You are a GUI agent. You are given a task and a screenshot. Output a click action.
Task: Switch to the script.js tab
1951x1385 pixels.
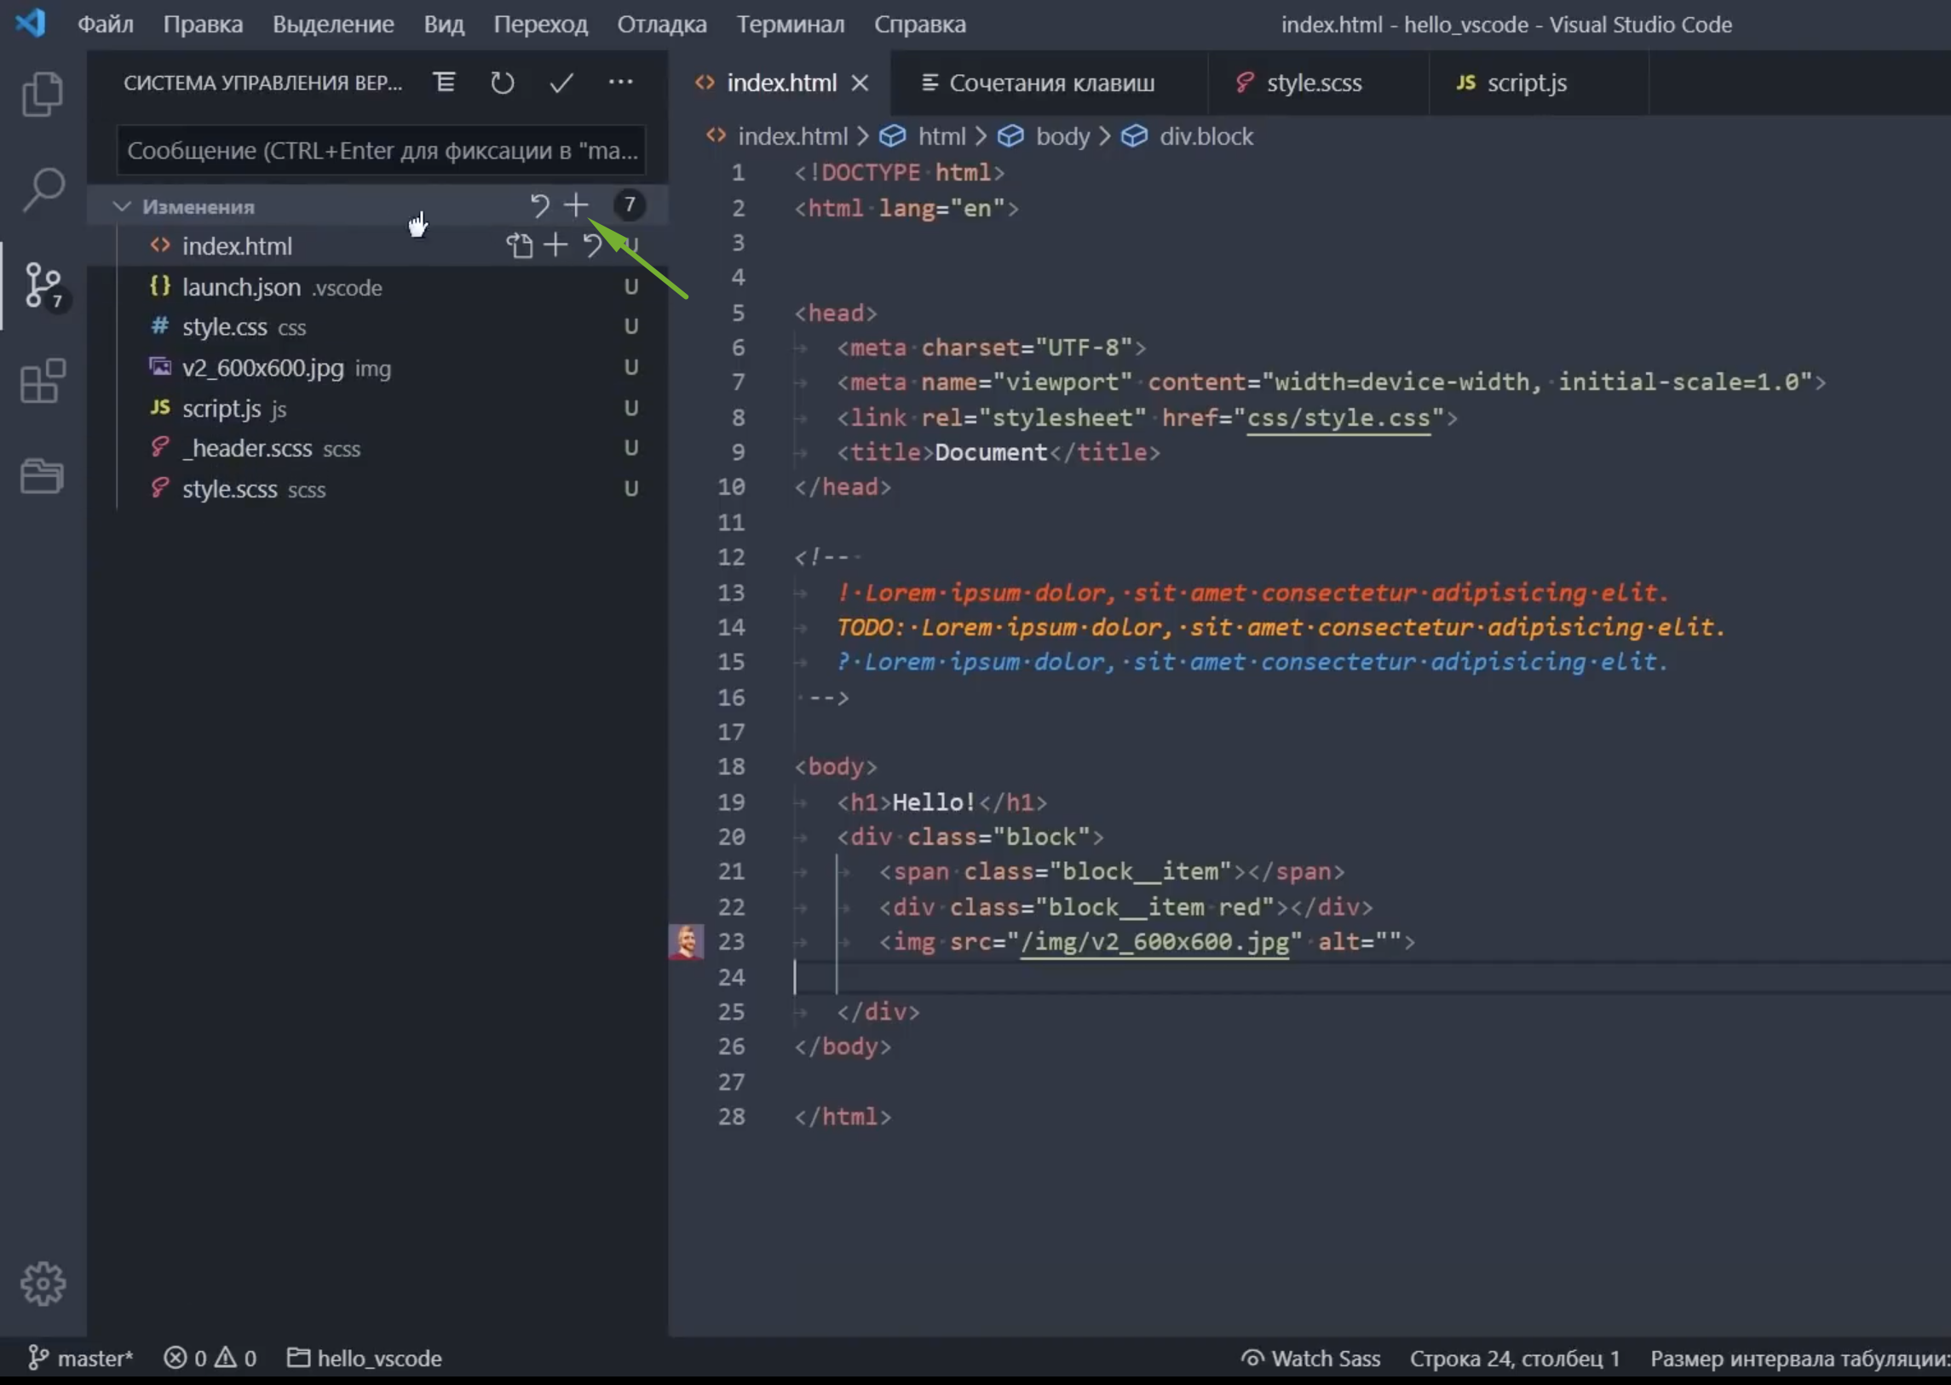1539,83
